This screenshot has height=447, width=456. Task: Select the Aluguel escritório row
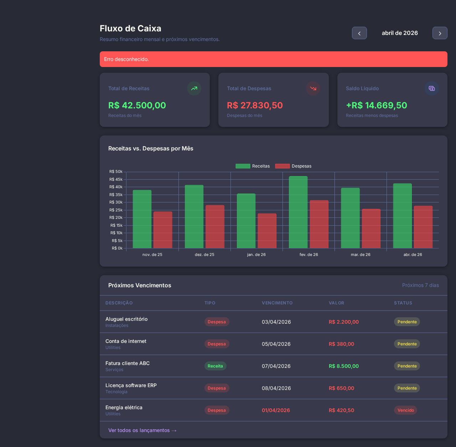coord(126,319)
